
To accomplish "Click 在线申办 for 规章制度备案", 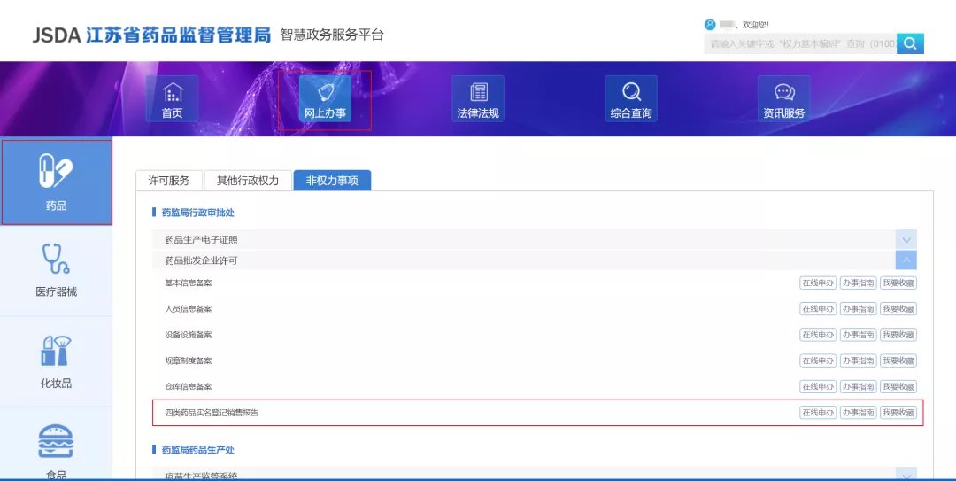I will click(x=818, y=361).
